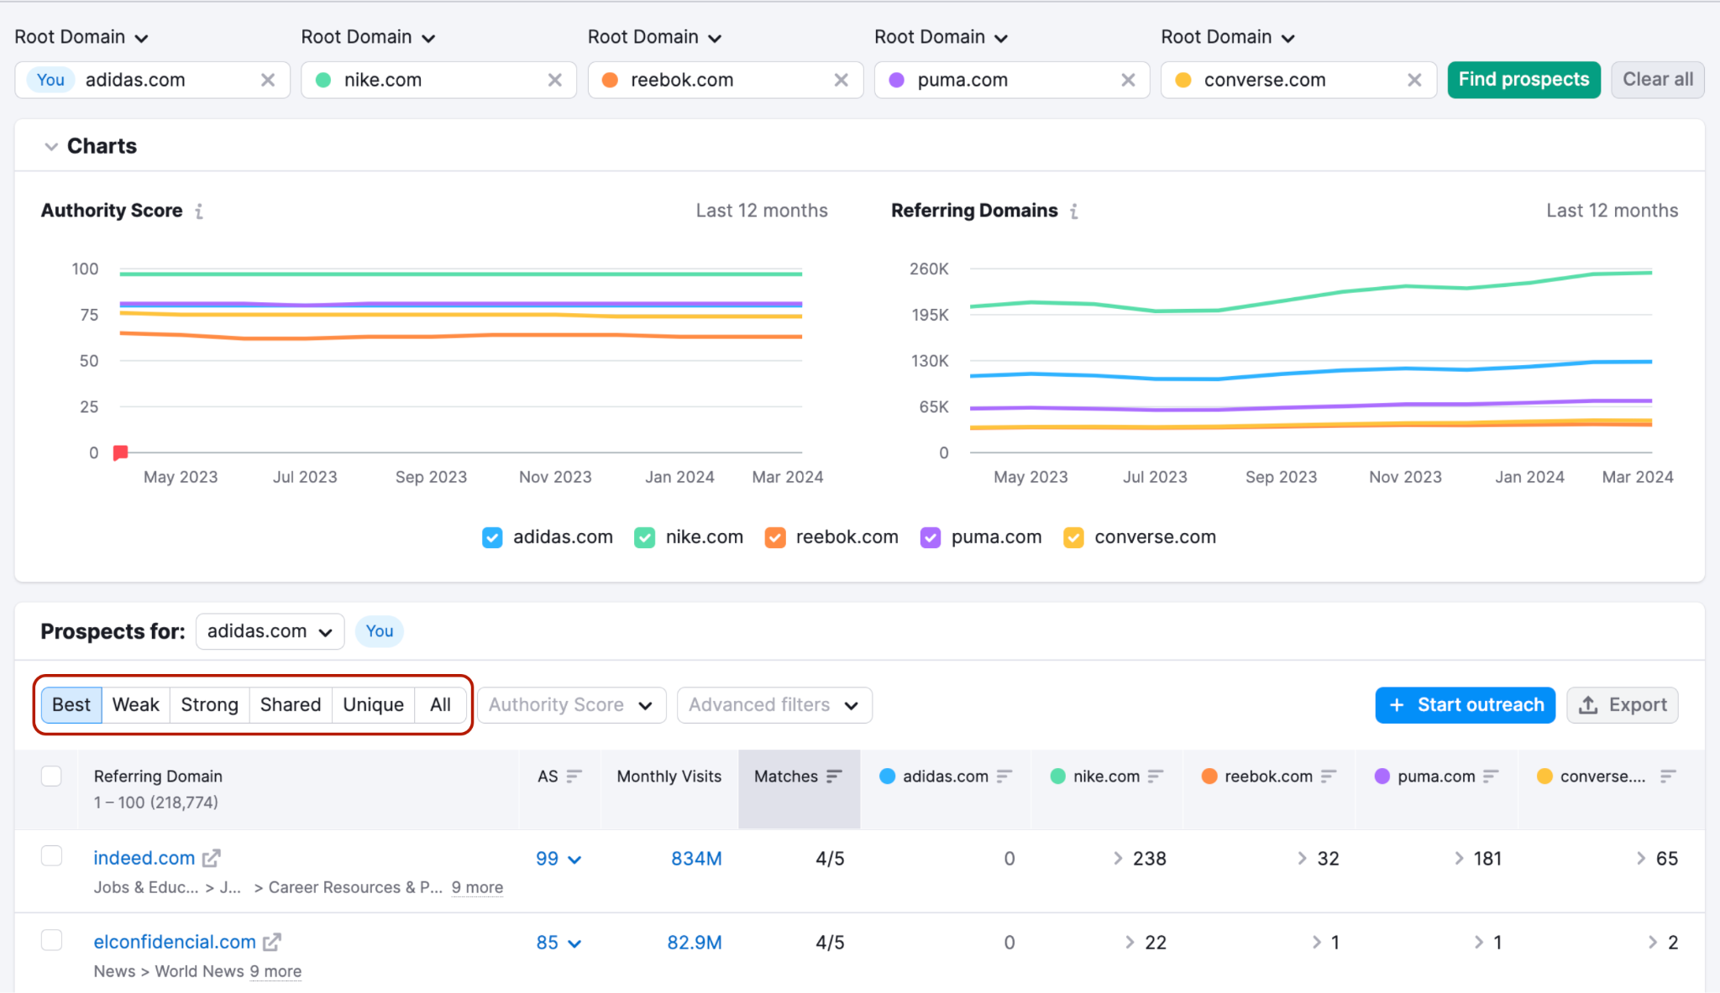Expand reebok.com backlinks 32 for indeed.com
This screenshot has width=1720, height=993.
click(1318, 858)
